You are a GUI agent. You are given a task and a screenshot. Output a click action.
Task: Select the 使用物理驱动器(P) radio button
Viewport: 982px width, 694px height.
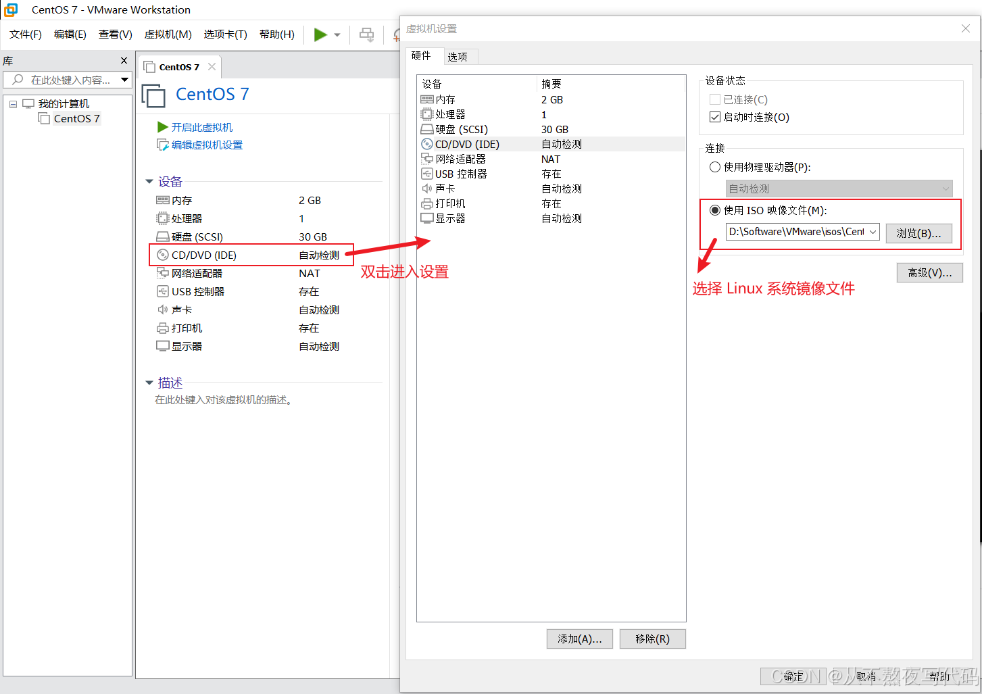tap(714, 167)
